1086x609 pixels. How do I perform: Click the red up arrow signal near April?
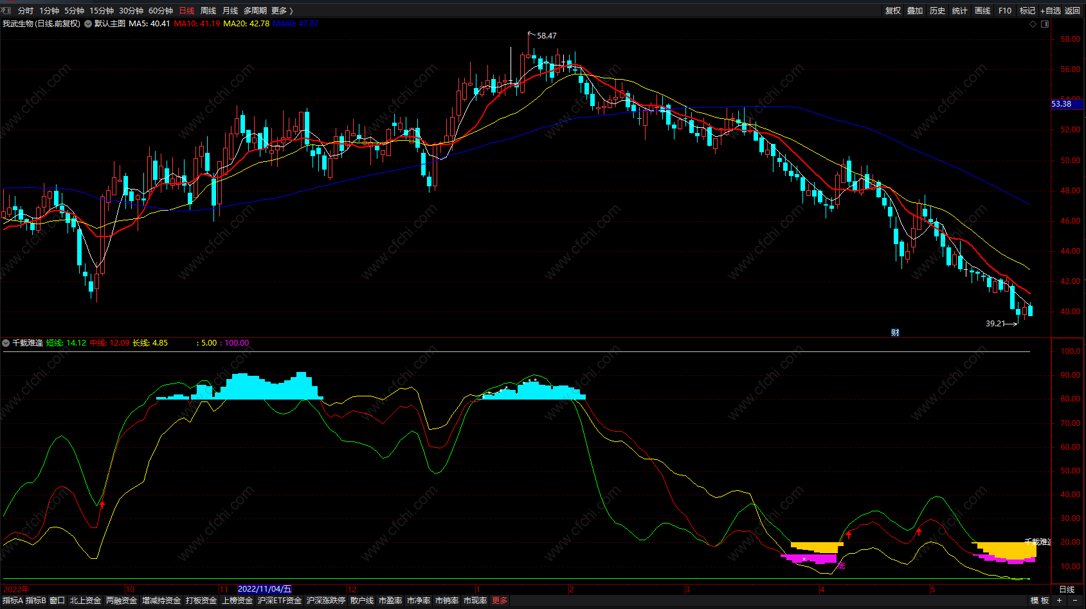pos(849,534)
